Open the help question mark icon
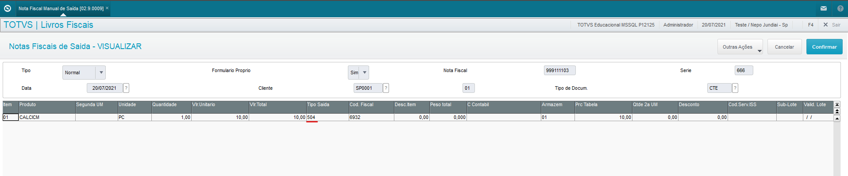The image size is (848, 176). click(x=840, y=8)
